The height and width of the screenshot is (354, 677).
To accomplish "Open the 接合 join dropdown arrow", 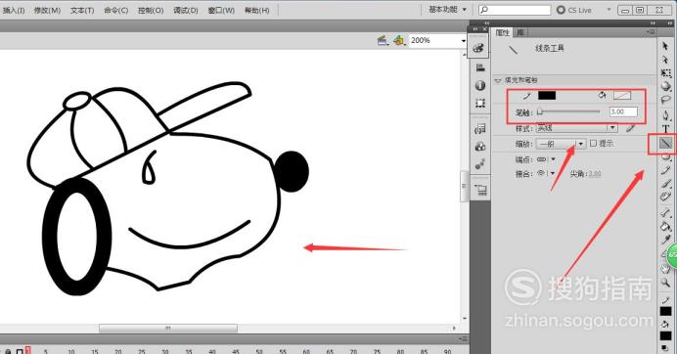I will pyautogui.click(x=553, y=173).
